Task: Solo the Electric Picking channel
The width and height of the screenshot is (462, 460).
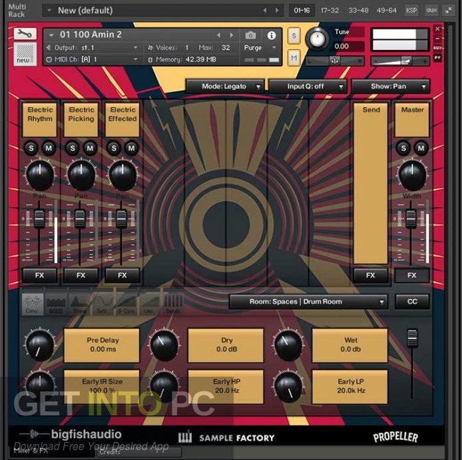Action: [x=73, y=148]
